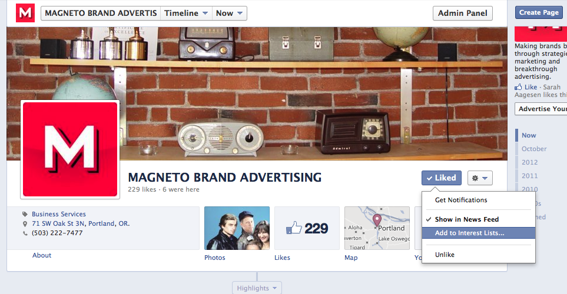The height and width of the screenshot is (294, 567).
Task: Toggle the Liked button checkmark
Action: (x=441, y=178)
